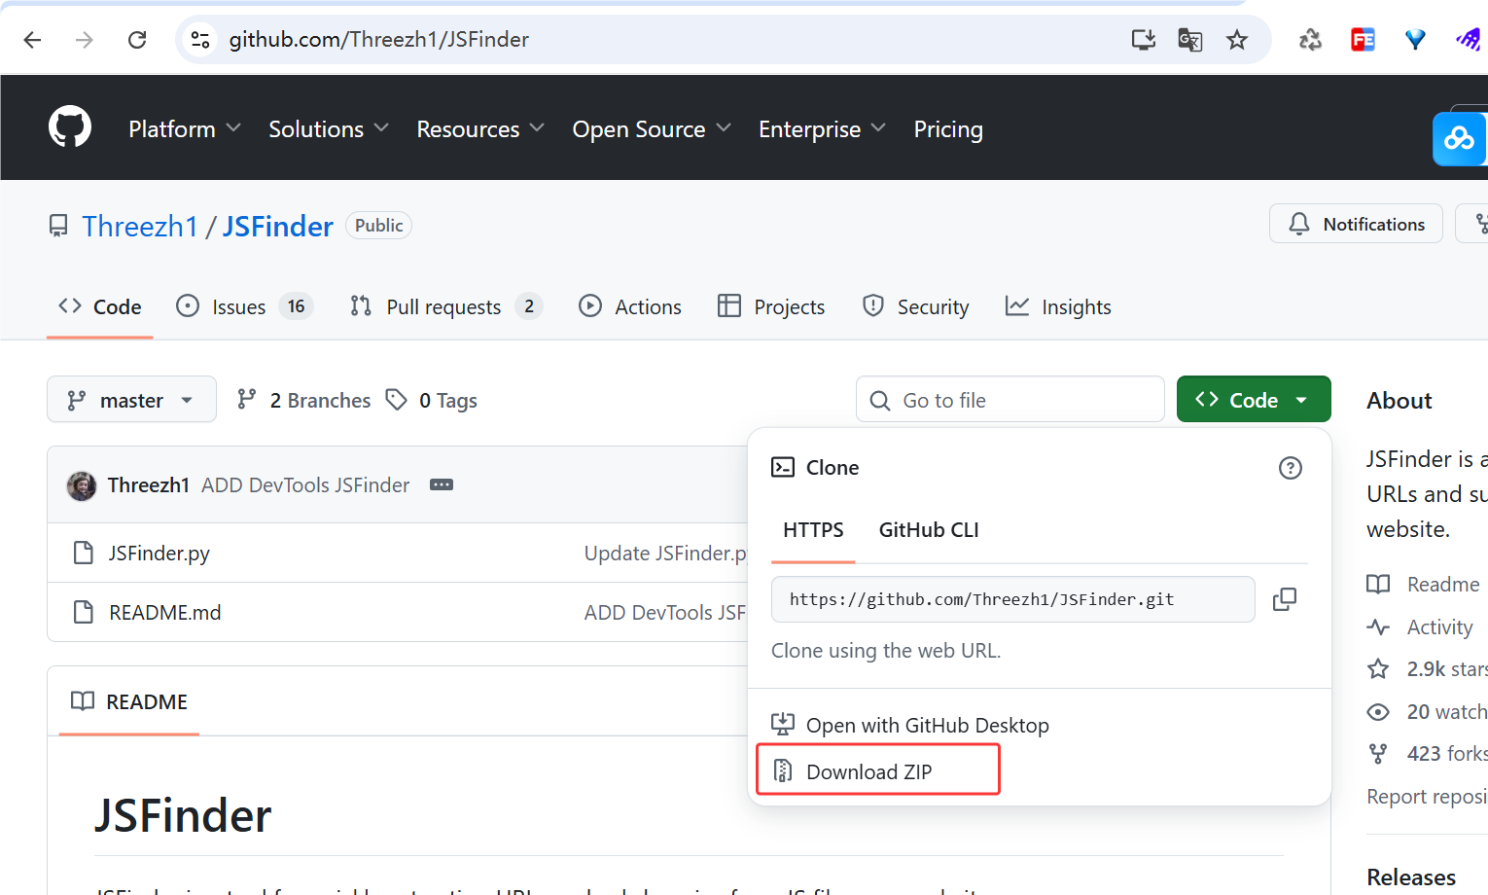Expand the Solutions menu
Viewport: 1488px width, 895px height.
tap(329, 129)
